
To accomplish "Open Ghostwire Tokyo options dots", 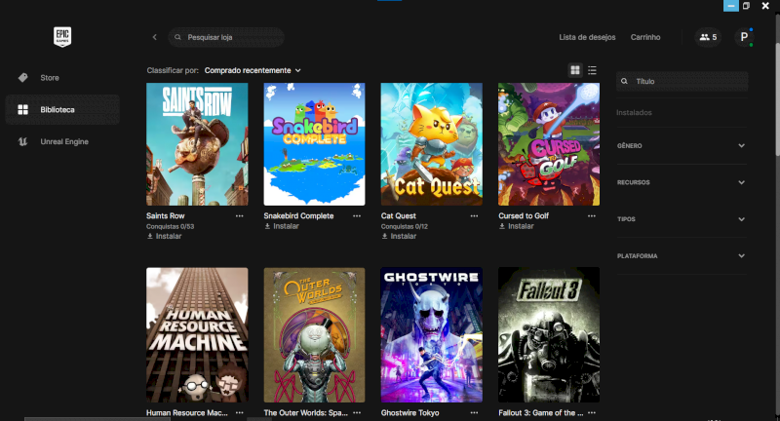I will coord(474,412).
